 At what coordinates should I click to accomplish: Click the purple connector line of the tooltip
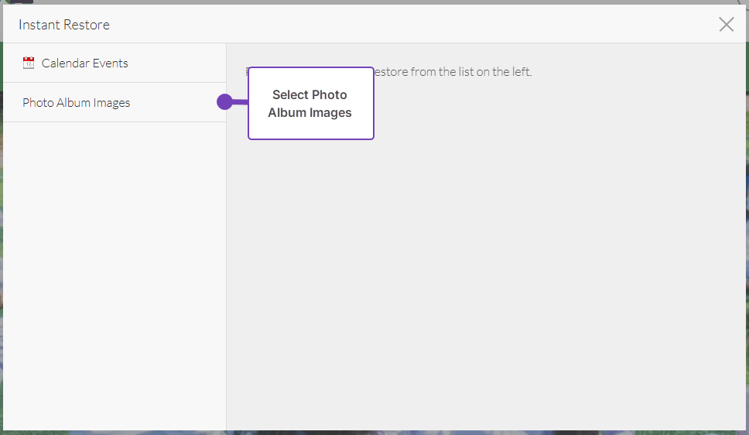[240, 102]
